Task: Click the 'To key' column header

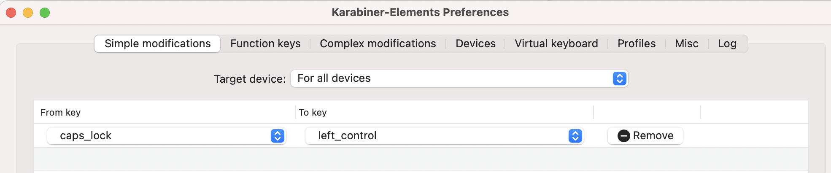Action: pos(313,113)
